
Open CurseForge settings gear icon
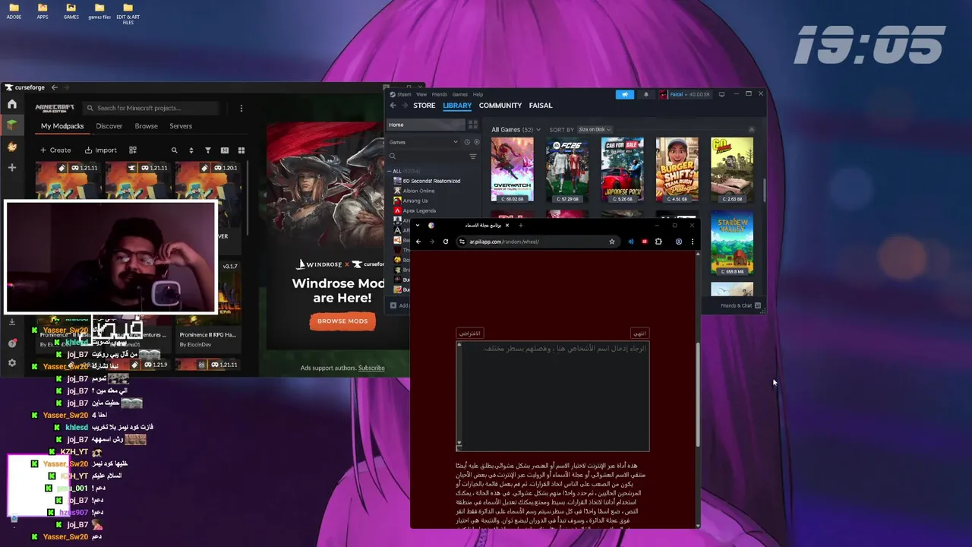12,363
